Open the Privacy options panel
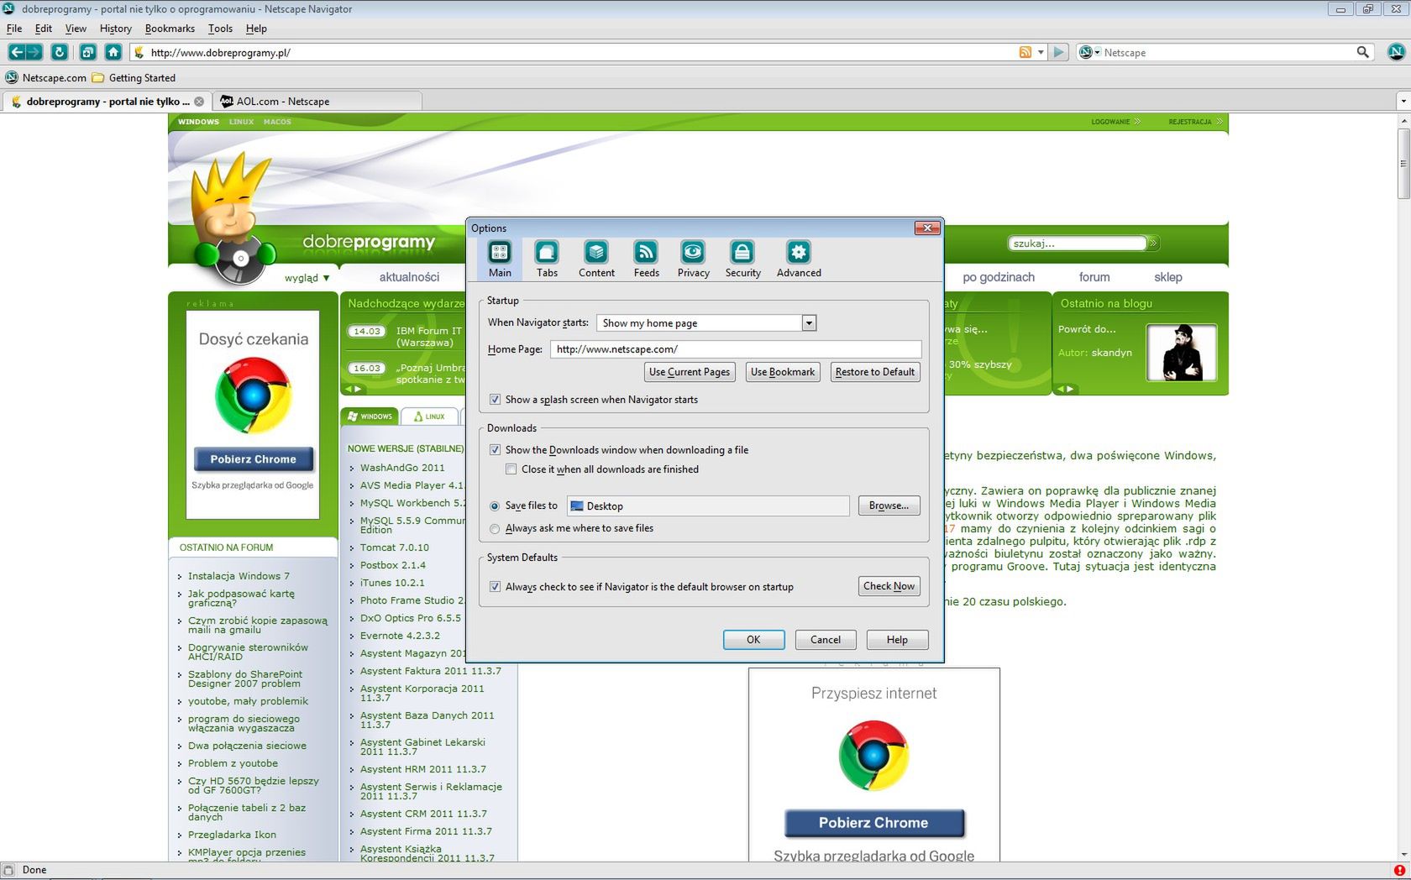The height and width of the screenshot is (880, 1411). 693,259
